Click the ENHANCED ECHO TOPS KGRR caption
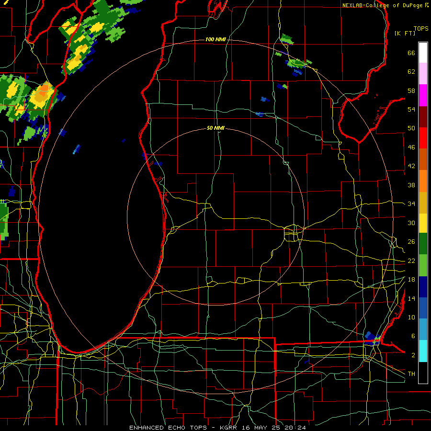The width and height of the screenshot is (431, 431). pos(217,428)
